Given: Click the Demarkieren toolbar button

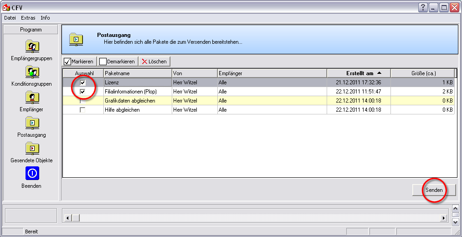Looking at the screenshot, I should 117,62.
